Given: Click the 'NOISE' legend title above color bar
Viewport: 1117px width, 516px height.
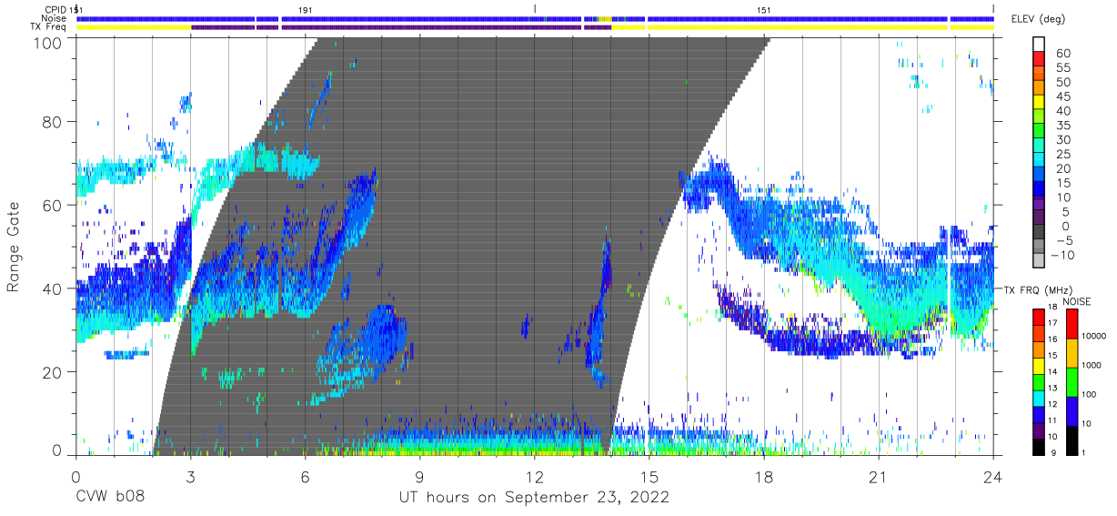Looking at the screenshot, I should (x=1076, y=301).
